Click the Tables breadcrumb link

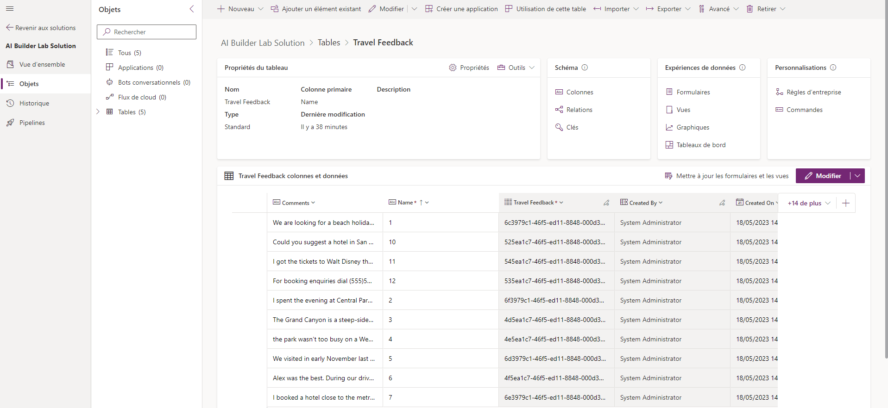click(329, 43)
